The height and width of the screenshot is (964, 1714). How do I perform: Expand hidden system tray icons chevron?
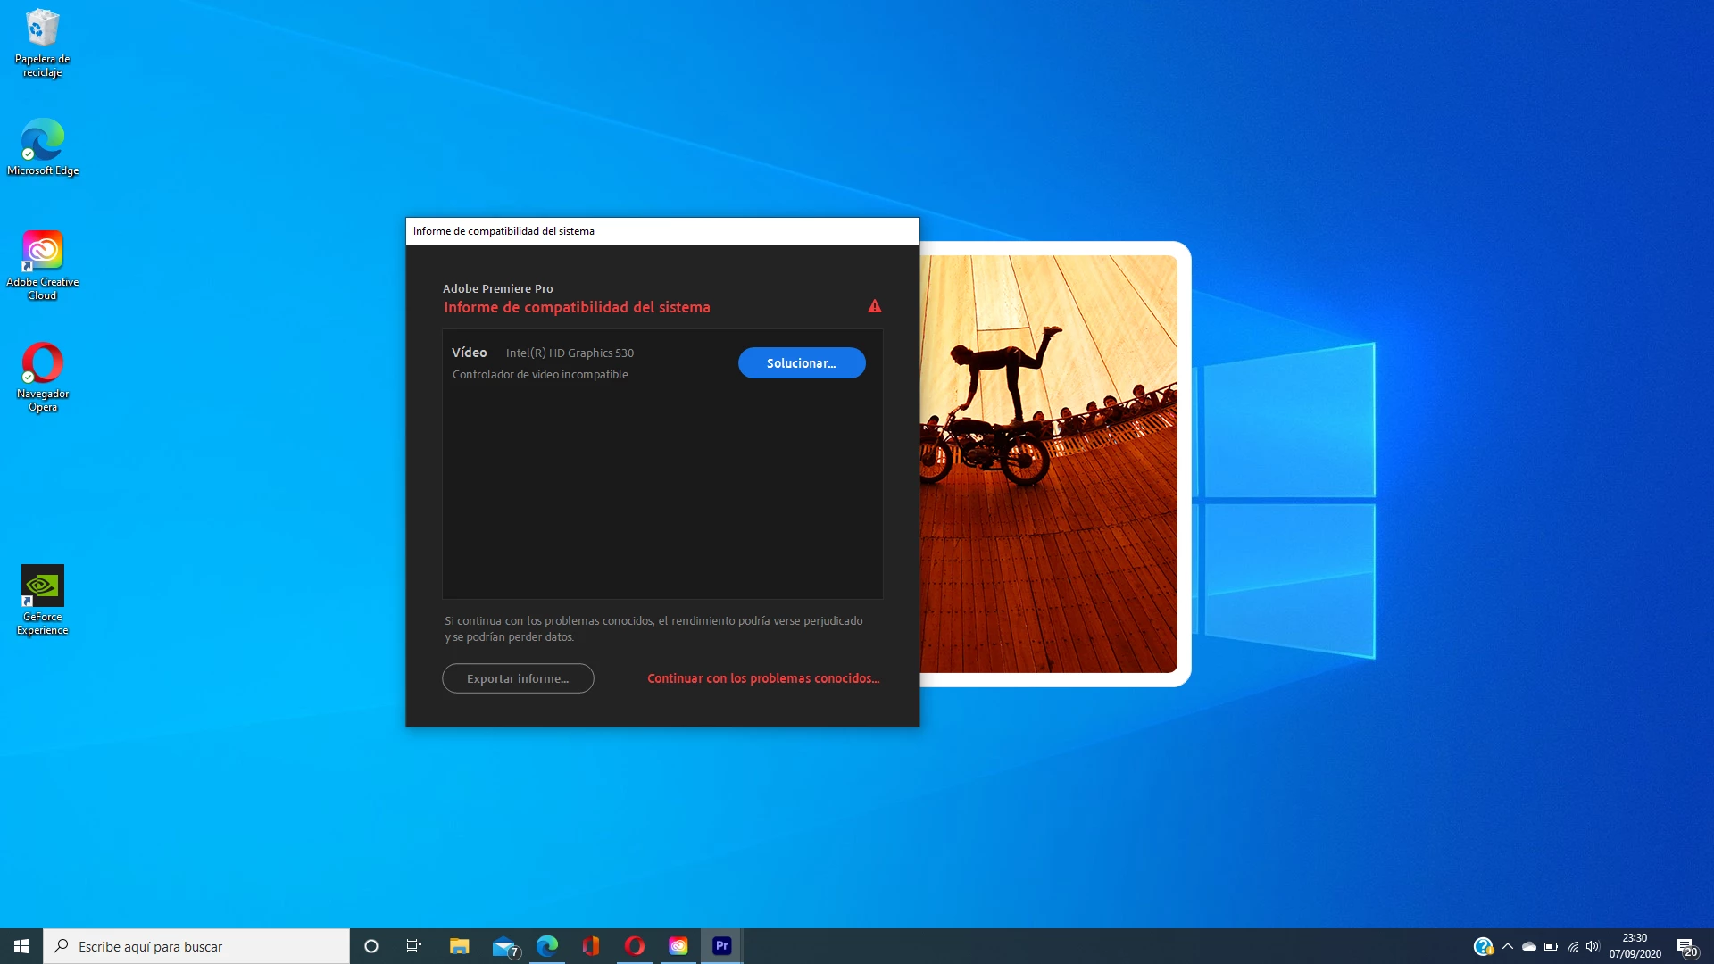(1508, 946)
